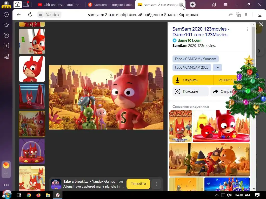Click the lock site security icon
Screen dimensions: 266x199
point(40,15)
